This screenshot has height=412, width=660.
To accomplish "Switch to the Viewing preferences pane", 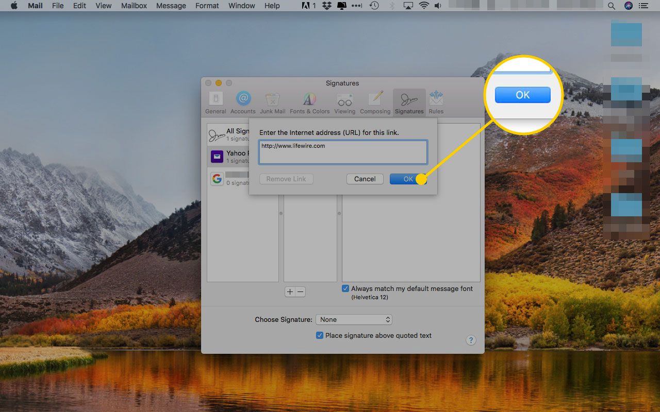I will click(x=344, y=102).
